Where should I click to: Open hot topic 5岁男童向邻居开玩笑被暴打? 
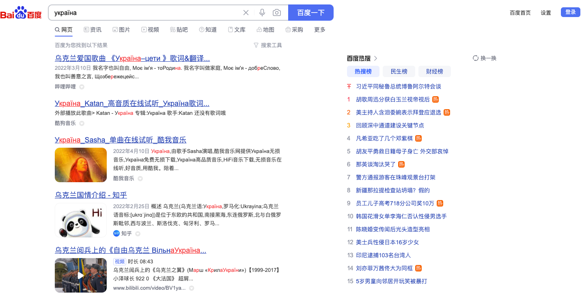(x=391, y=281)
